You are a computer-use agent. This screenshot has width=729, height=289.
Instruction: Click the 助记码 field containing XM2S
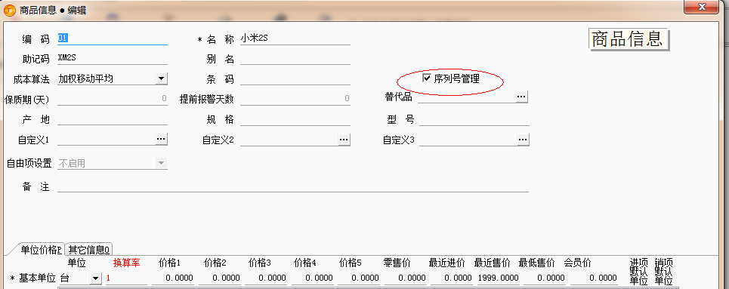112,59
